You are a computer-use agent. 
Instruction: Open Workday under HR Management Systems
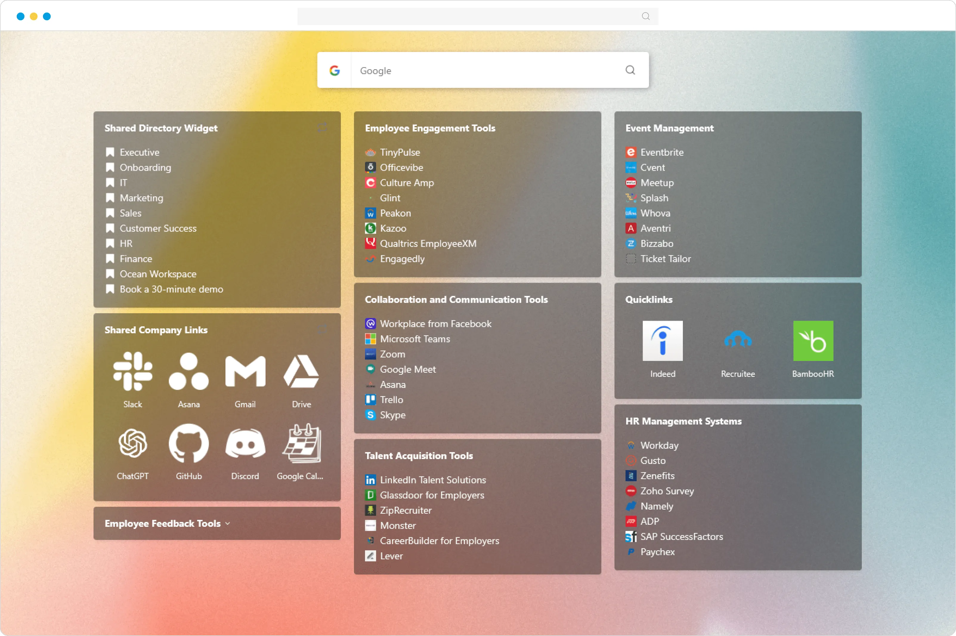(x=659, y=445)
